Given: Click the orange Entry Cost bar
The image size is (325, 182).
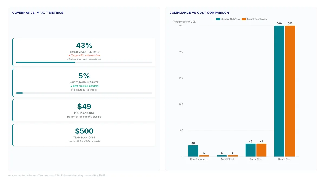Looking at the screenshot, I should 262,150.
